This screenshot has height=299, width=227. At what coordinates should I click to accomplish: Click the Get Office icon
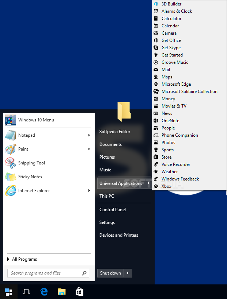coord(156,40)
